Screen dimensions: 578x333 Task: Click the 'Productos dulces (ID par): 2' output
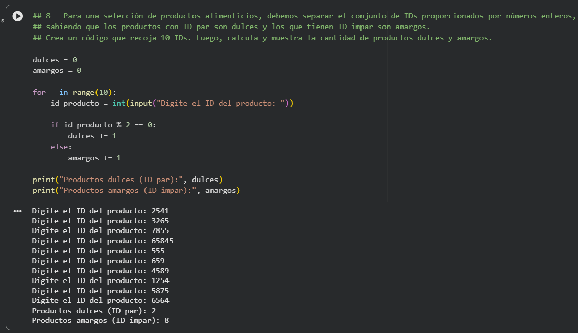[x=93, y=311]
